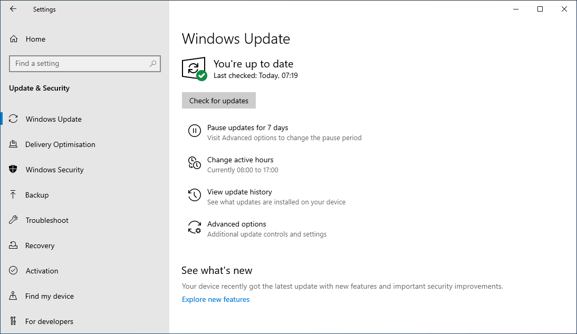
Task: Click the Troubleshoot wrench icon
Action: pyautogui.click(x=13, y=220)
